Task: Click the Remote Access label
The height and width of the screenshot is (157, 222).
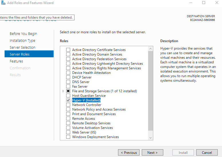Action: click(84, 119)
